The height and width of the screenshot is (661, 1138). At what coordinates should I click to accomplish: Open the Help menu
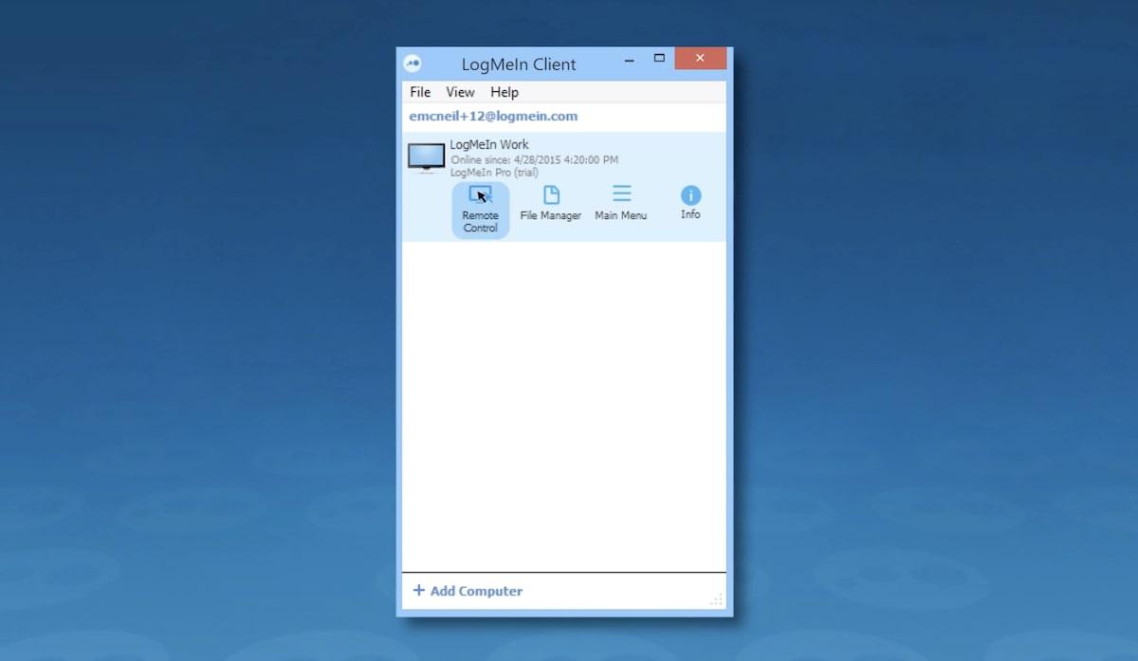pos(505,92)
